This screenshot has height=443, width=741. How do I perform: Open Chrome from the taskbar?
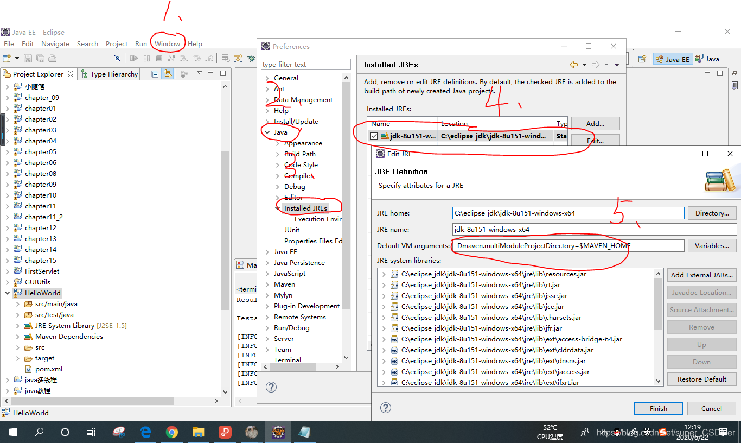tap(171, 432)
